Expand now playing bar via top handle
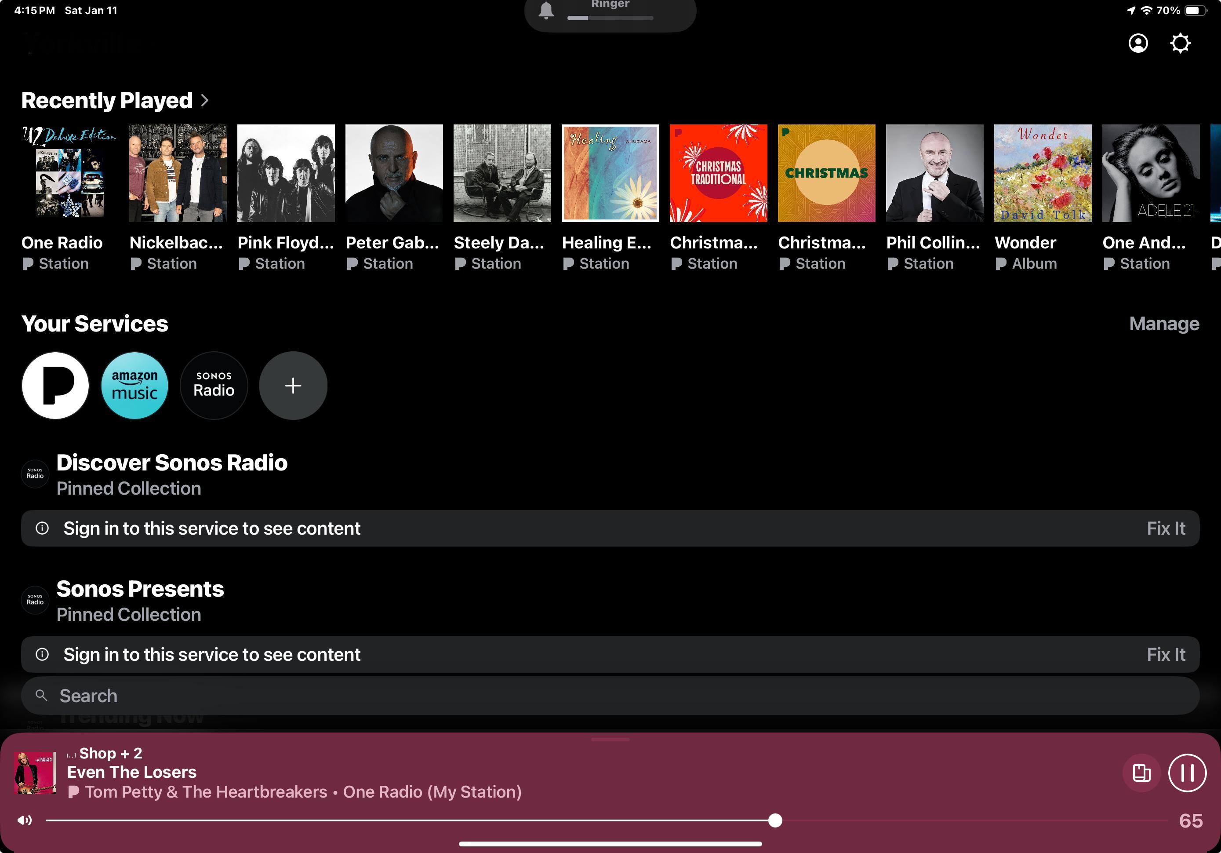1221x853 pixels. 610,739
